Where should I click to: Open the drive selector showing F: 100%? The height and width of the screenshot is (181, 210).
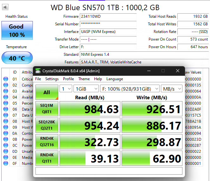click(130, 89)
